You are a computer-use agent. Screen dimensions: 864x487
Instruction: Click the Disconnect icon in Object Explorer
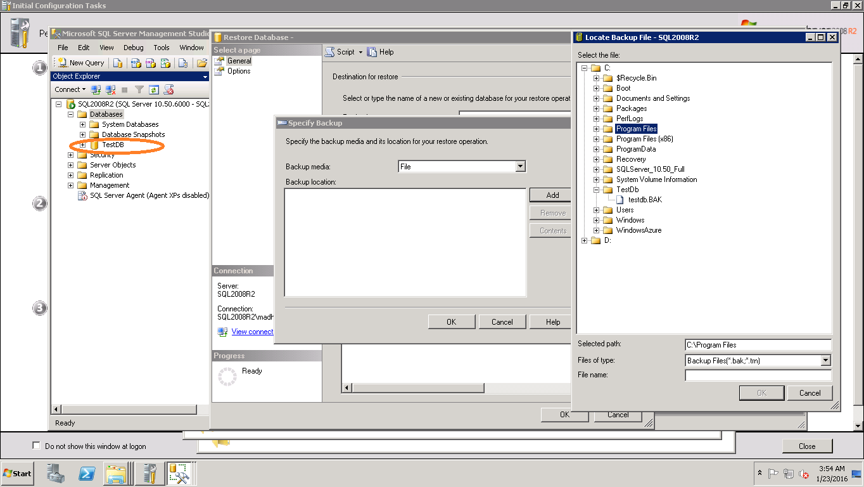[110, 89]
